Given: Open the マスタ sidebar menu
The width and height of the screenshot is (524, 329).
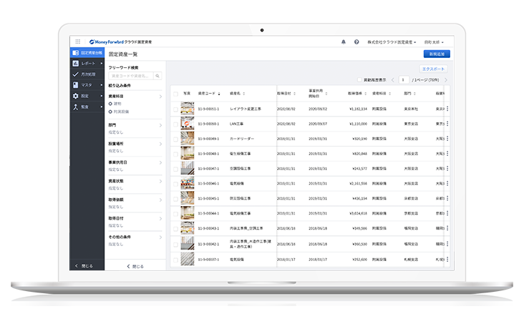Looking at the screenshot, I should tap(87, 85).
